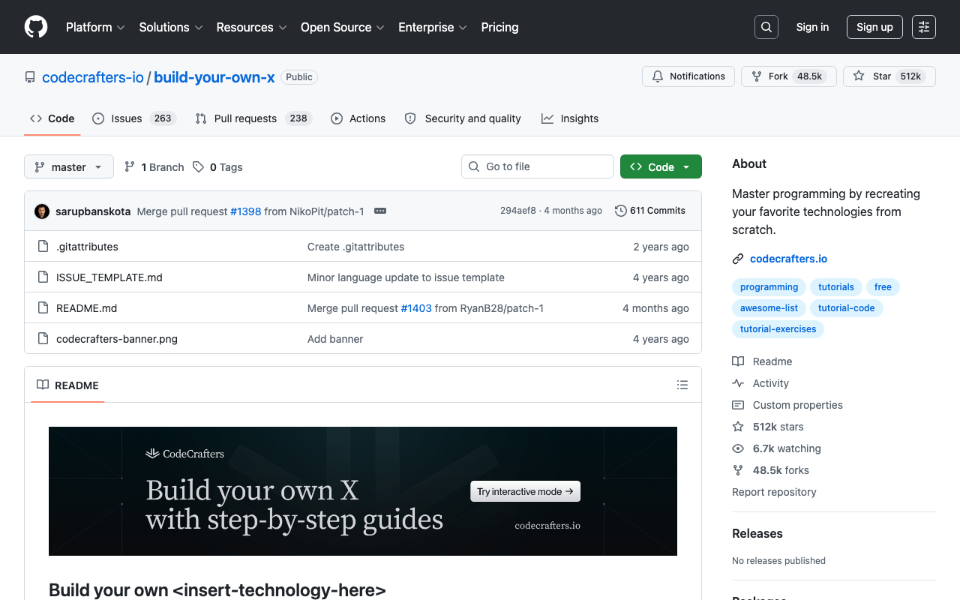Open the master branch switcher dropdown
Image resolution: width=960 pixels, height=600 pixels.
pos(69,166)
